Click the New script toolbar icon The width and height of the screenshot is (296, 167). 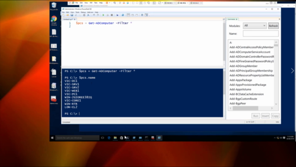click(x=64, y=15)
